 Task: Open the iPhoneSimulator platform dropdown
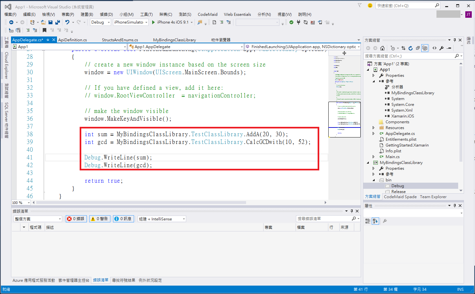point(131,22)
